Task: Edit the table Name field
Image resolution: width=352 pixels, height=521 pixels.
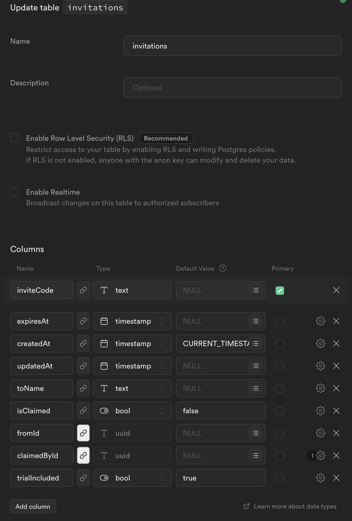Action: [x=233, y=46]
